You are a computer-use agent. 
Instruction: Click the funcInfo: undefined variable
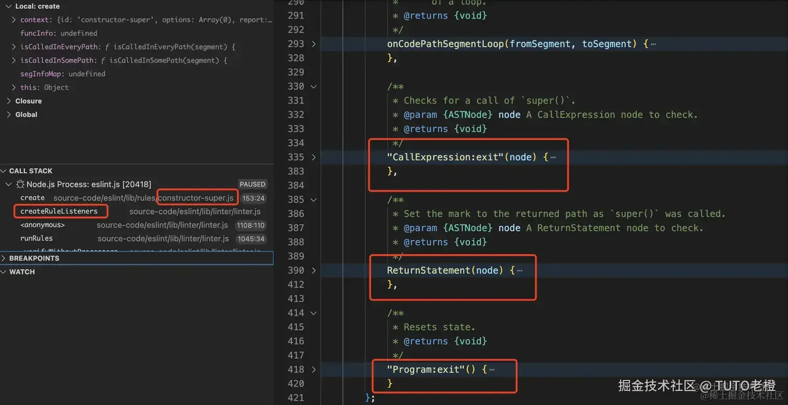pyautogui.click(x=59, y=33)
